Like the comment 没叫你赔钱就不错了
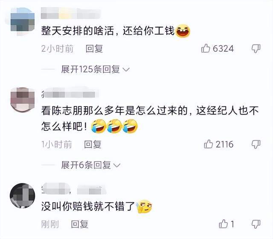Screen dimensions: 273x239 point(223,224)
